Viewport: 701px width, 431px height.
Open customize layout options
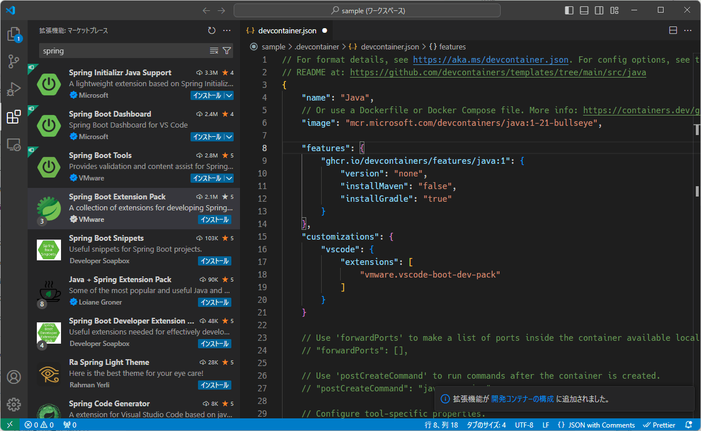coord(614,10)
